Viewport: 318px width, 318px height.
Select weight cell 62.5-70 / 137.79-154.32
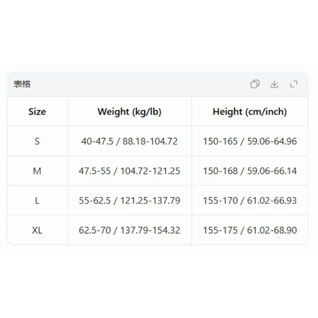(x=130, y=230)
